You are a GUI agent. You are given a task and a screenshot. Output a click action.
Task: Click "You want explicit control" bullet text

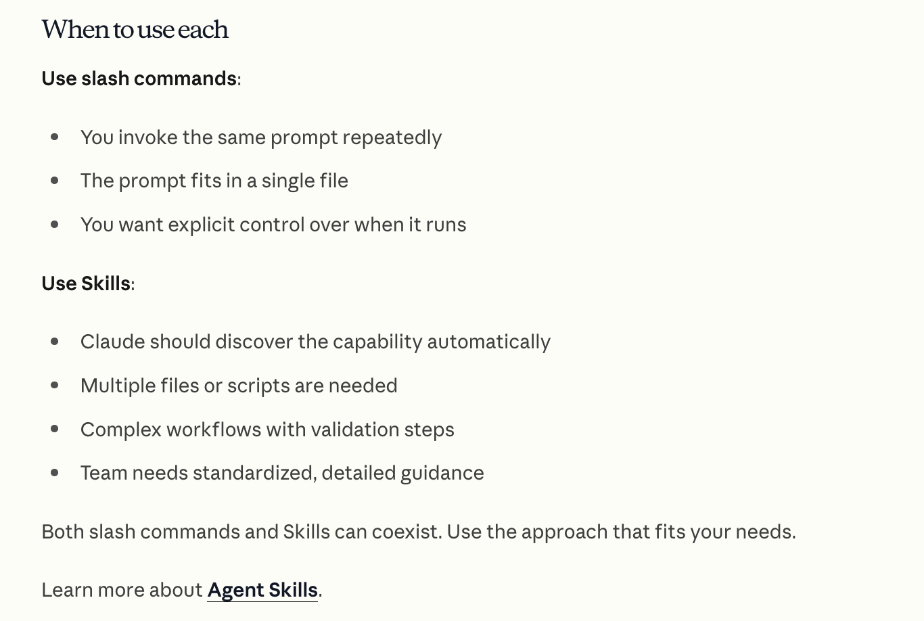(x=273, y=225)
